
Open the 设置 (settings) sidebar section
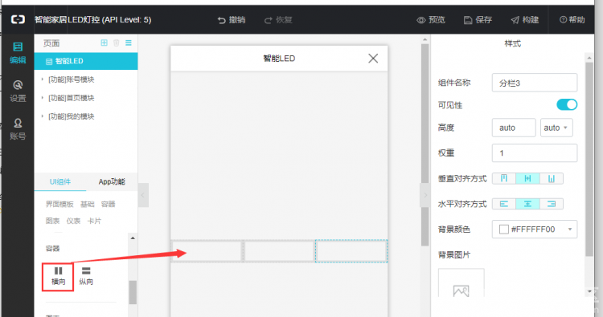click(x=18, y=91)
